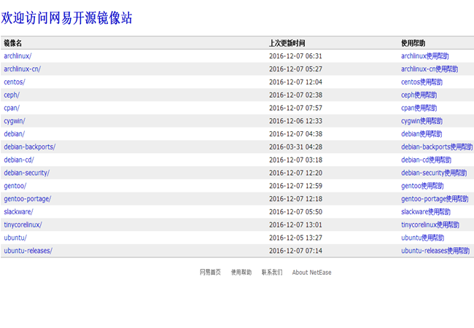View ubuntu使用帮助 help page
Screen dimensions: 474x328
point(423,238)
